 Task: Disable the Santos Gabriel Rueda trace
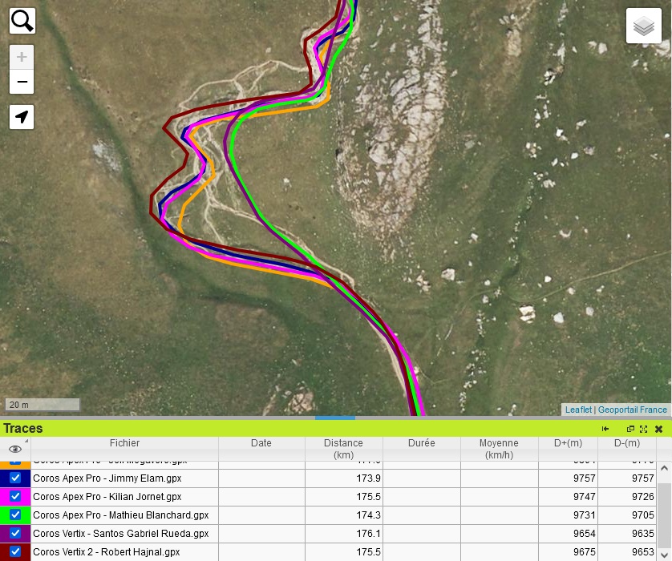[15, 533]
